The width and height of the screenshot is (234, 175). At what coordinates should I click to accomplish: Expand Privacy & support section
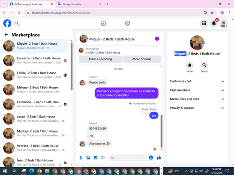pos(197,108)
